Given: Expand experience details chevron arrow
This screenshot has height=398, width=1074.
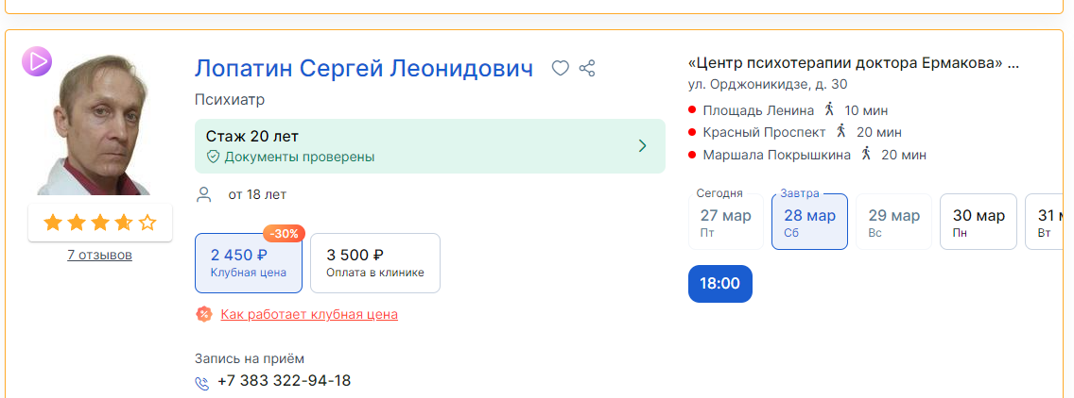Looking at the screenshot, I should pos(642,146).
